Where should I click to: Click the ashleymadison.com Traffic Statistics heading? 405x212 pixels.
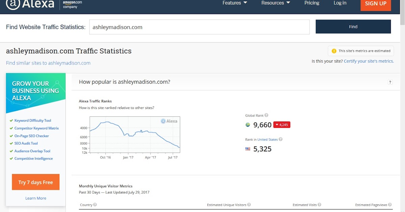[x=69, y=51]
